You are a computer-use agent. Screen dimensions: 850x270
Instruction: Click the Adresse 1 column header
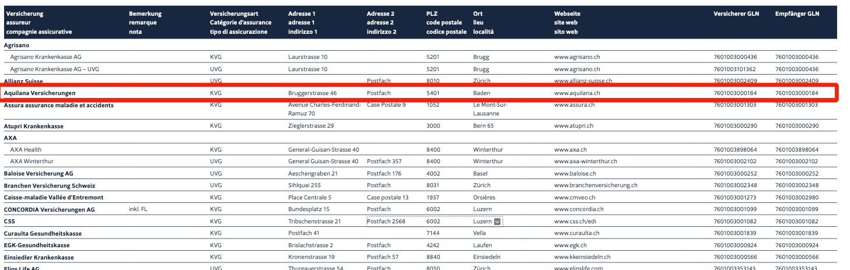303,23
